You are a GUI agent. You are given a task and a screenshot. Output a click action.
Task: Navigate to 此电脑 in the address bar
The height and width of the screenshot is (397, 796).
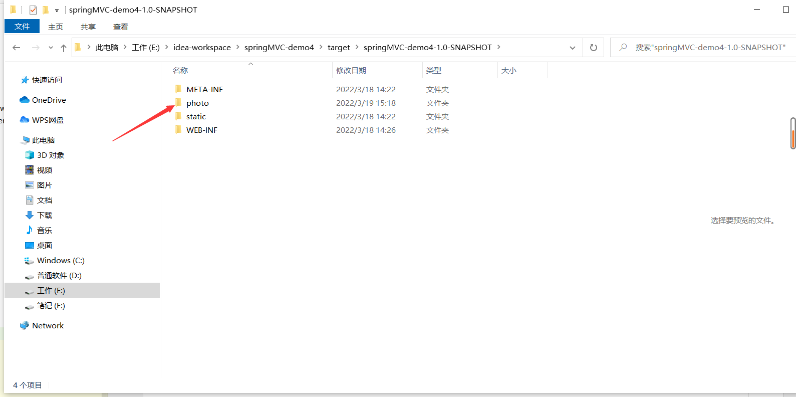107,47
